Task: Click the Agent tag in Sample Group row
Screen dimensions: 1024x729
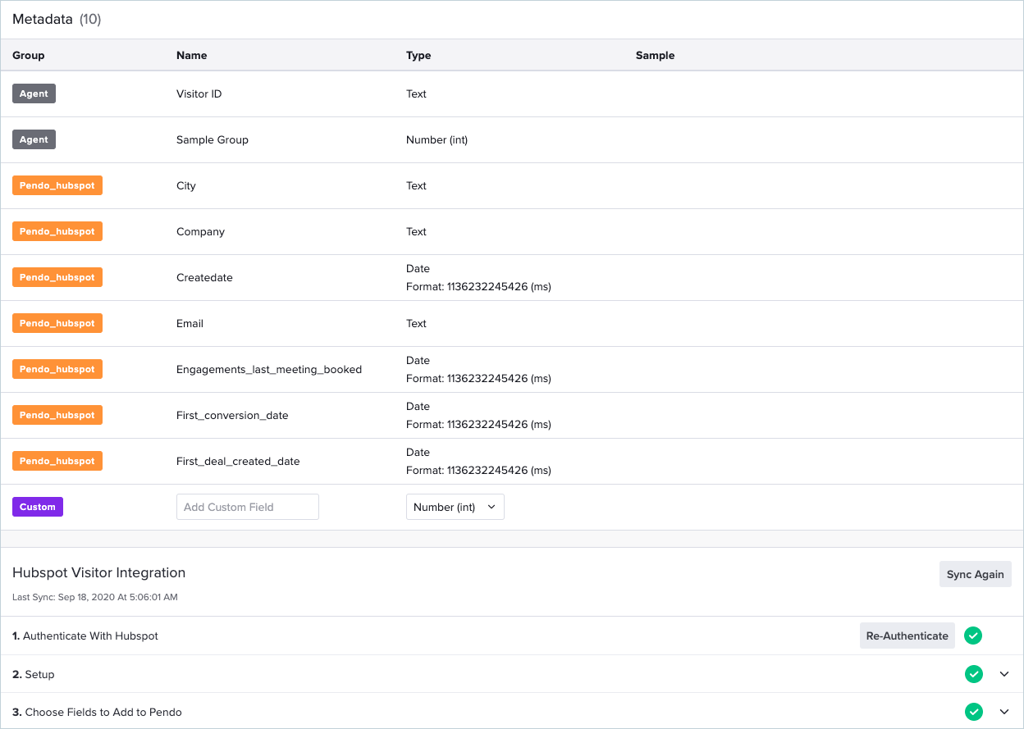Action: [x=34, y=139]
